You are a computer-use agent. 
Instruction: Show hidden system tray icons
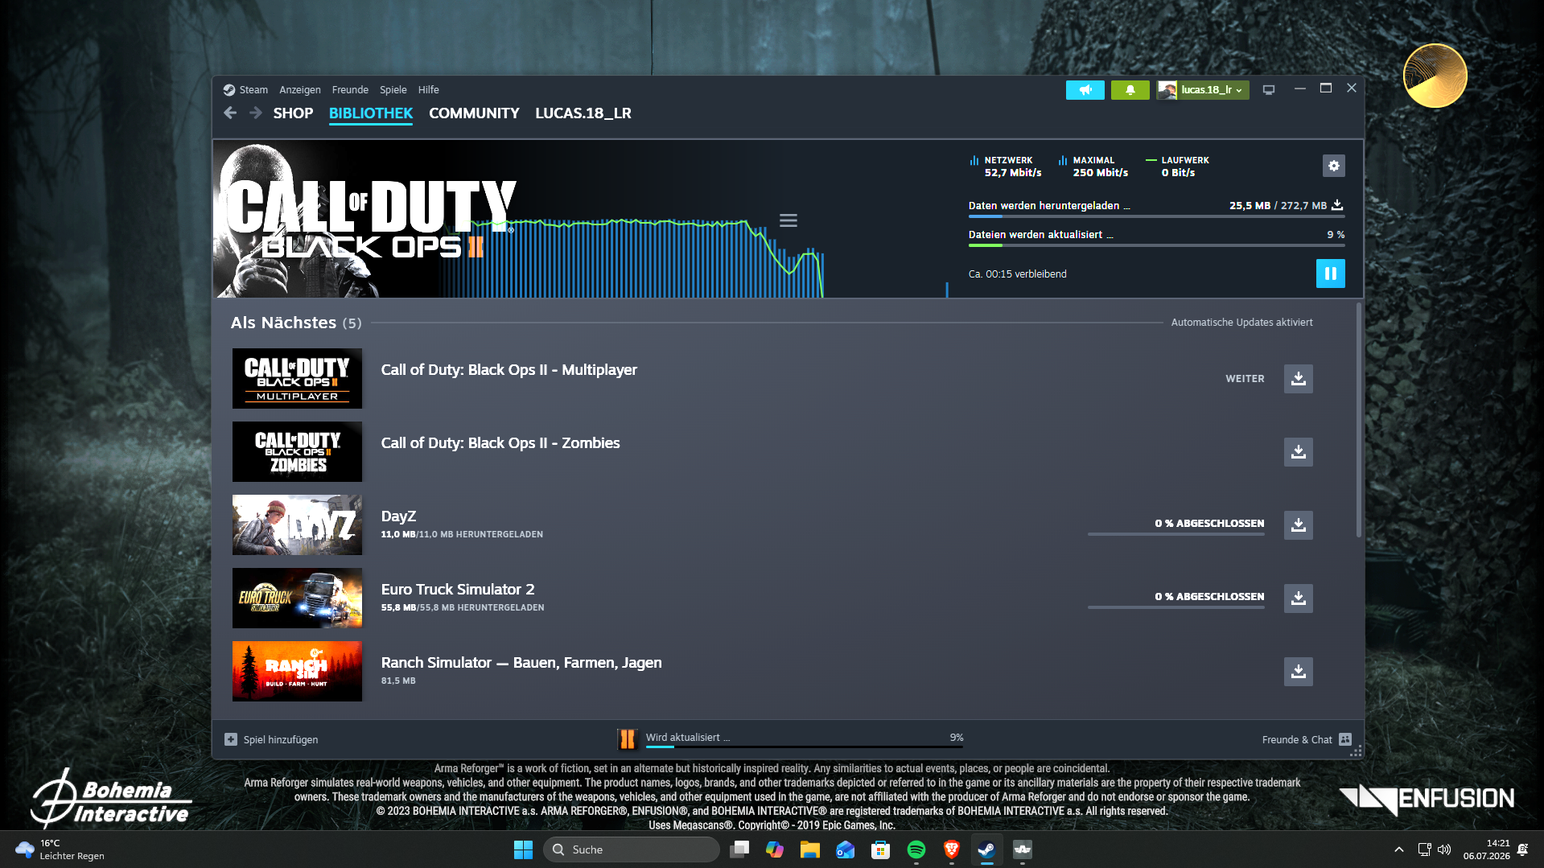(x=1398, y=849)
